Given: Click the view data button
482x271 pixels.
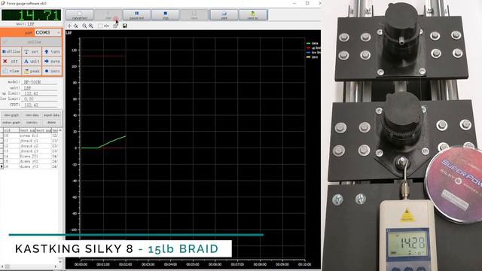Looking at the screenshot, I should click(32, 115).
